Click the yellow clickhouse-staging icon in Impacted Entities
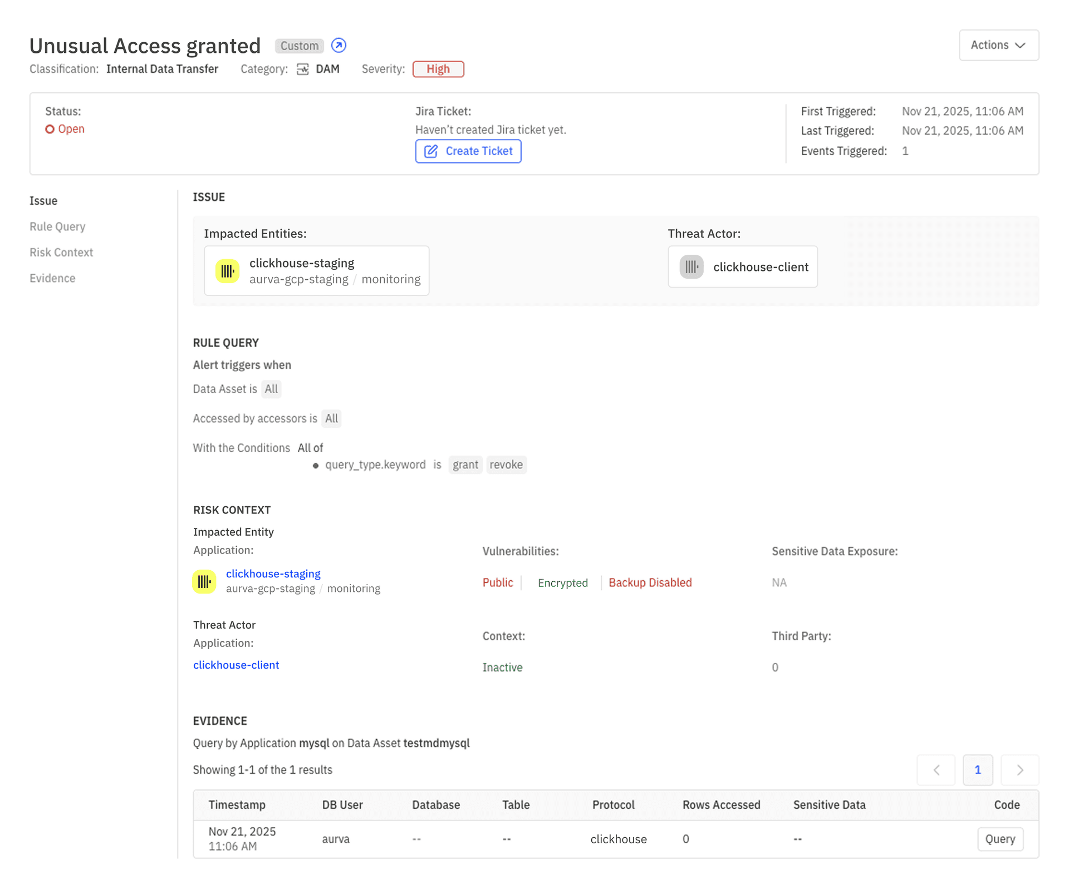Image resolution: width=1069 pixels, height=890 pixels. [x=227, y=271]
